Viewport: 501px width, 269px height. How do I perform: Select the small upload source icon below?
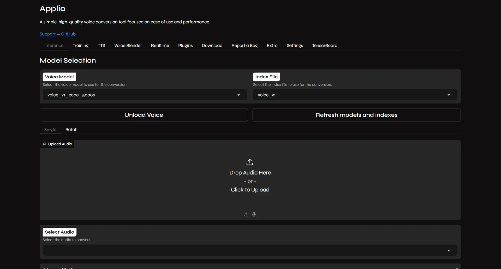coord(246,214)
